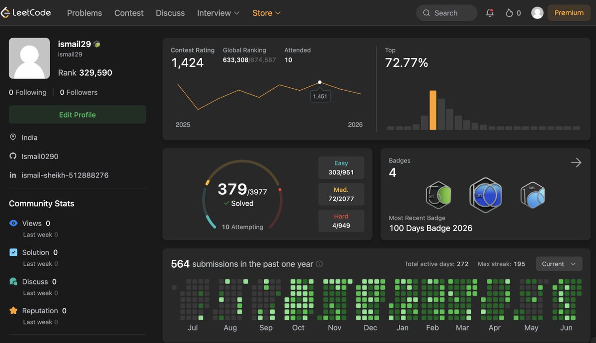Click the Max streak 195 text
Screen dimensions: 596x343
click(501, 264)
